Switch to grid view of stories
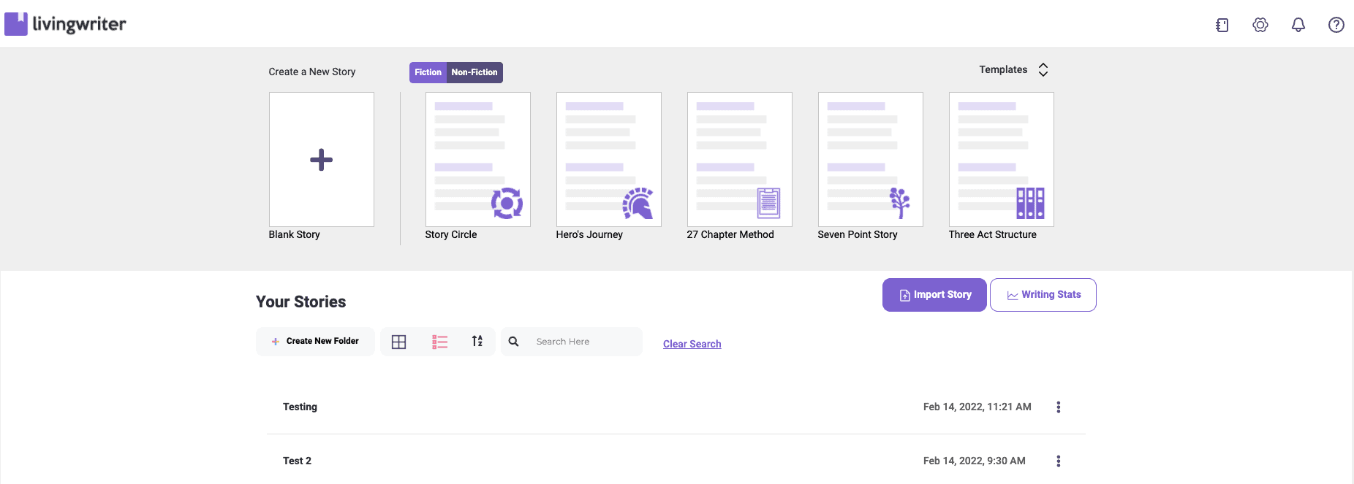1354x484 pixels. (x=398, y=342)
